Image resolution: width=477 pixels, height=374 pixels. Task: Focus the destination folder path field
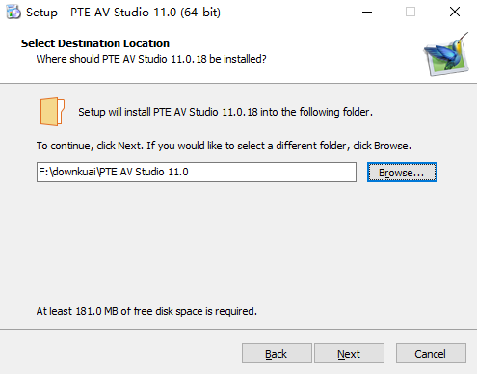point(197,172)
